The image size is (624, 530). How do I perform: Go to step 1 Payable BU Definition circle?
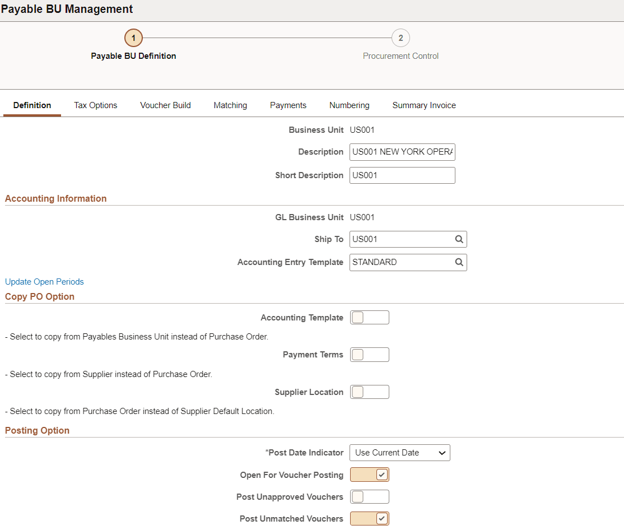tap(133, 38)
